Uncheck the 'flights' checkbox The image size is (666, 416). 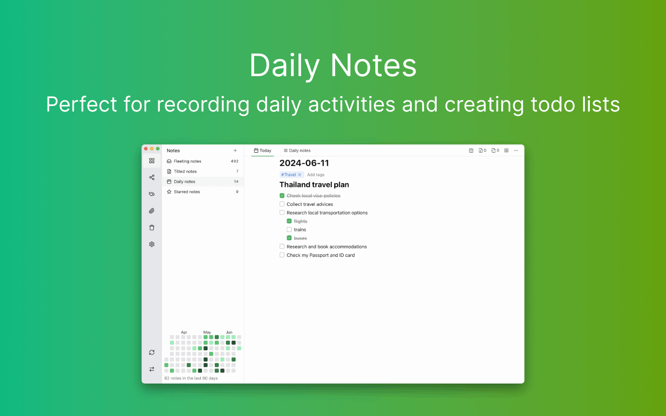(x=289, y=221)
